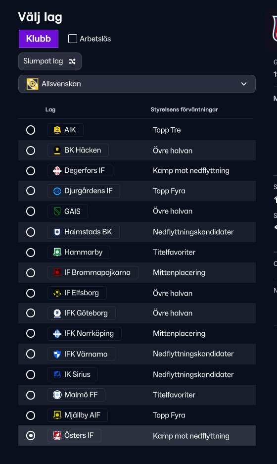Click the IFK Göteborg club crest icon
The width and height of the screenshot is (277, 464).
click(x=57, y=313)
